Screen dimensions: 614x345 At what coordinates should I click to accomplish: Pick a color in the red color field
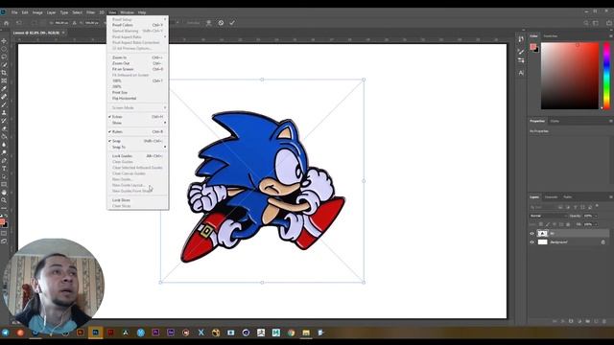pos(570,76)
